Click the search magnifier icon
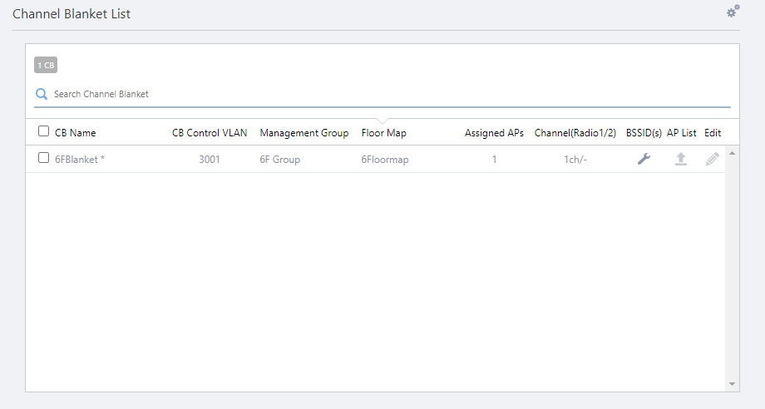Viewport: 765px width, 409px height. [41, 94]
